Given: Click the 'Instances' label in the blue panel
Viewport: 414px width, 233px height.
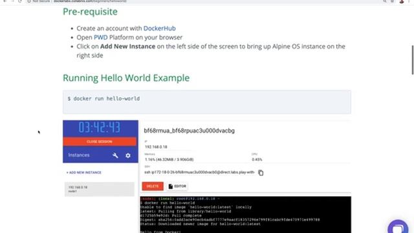Looking at the screenshot, I should point(79,155).
